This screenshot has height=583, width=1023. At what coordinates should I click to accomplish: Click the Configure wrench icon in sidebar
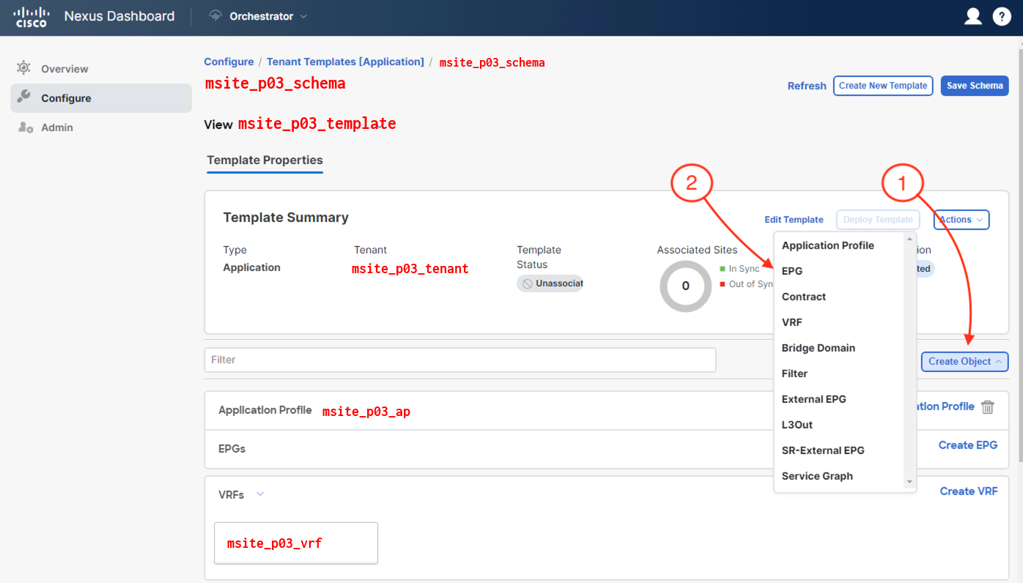(x=24, y=97)
